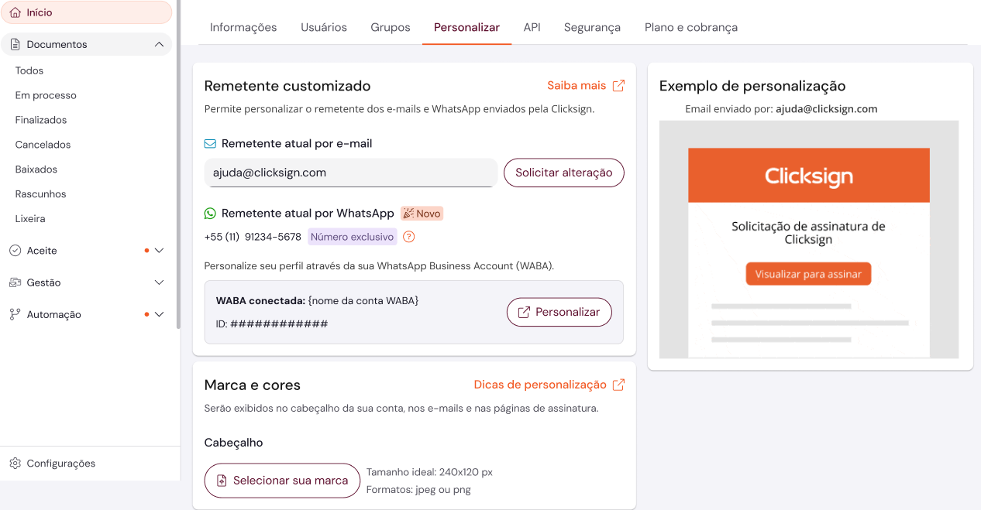
Task: Click the ajuda@clicksign.com sender email field
Action: pyautogui.click(x=351, y=173)
